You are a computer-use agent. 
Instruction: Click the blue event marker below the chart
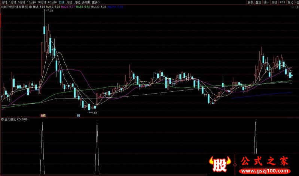click(78, 116)
